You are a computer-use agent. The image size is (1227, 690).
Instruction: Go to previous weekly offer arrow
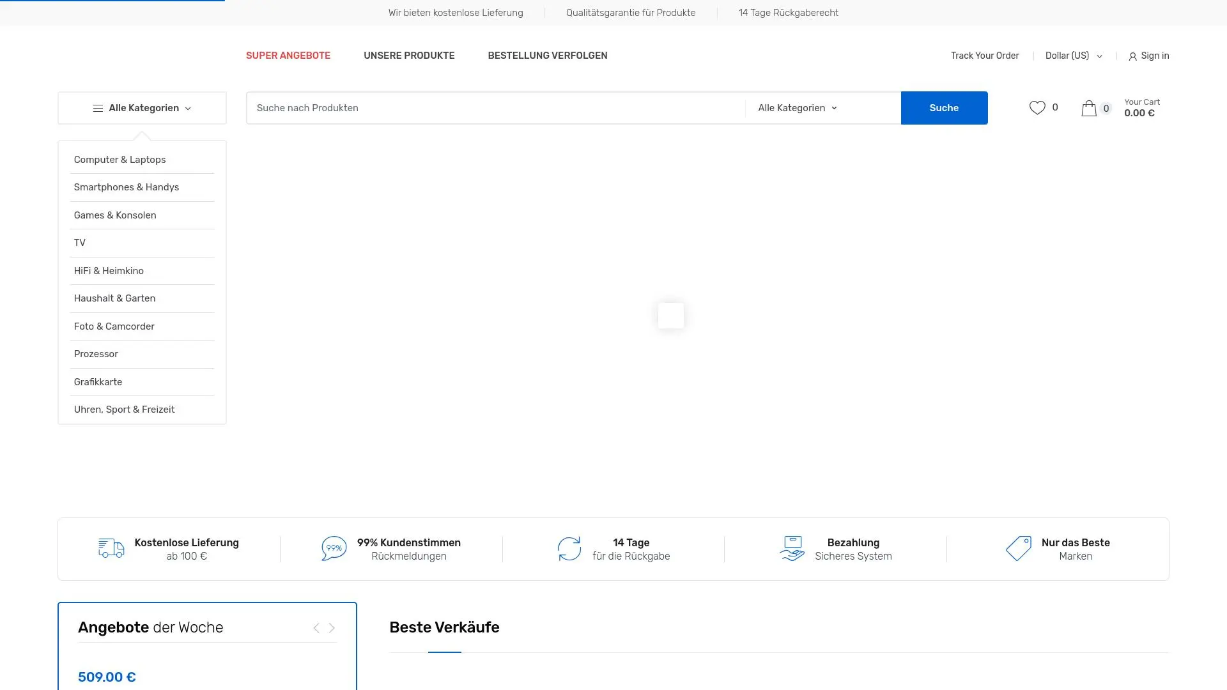click(x=316, y=628)
